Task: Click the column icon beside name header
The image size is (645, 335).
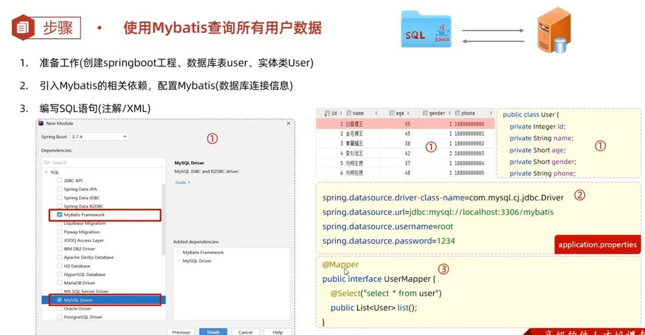Action: click(348, 113)
